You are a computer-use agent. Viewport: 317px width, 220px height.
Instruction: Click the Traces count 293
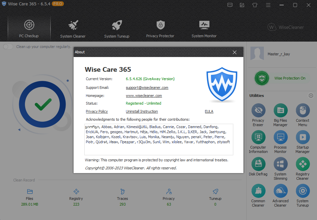point(122,204)
